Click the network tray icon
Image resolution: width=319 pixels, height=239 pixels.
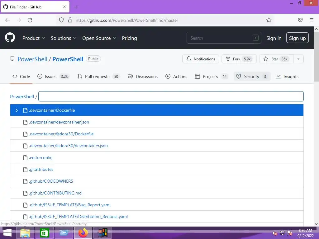[x=282, y=233]
